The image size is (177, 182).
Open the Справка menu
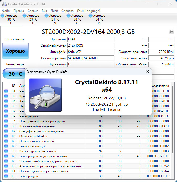[67, 11]
